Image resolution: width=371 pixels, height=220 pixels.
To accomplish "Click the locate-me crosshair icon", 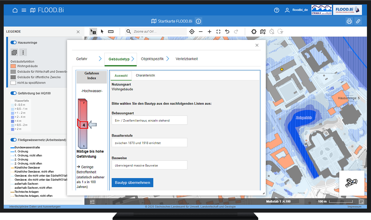I will click(x=192, y=32).
